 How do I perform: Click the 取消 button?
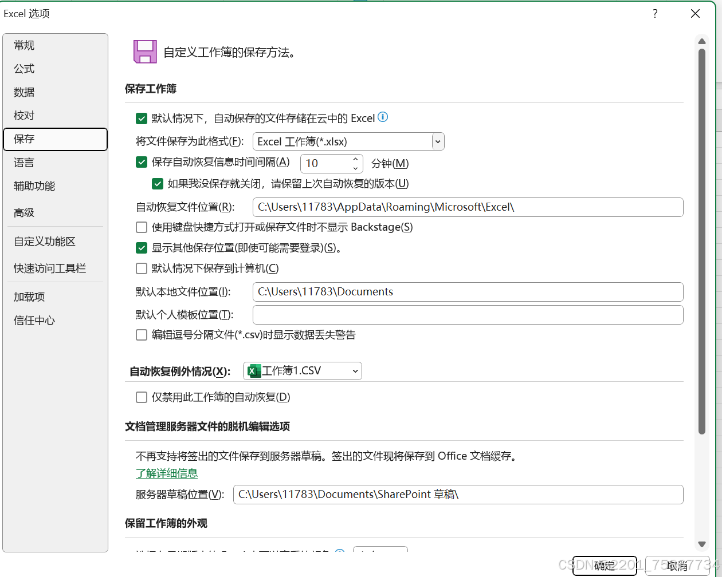(677, 566)
